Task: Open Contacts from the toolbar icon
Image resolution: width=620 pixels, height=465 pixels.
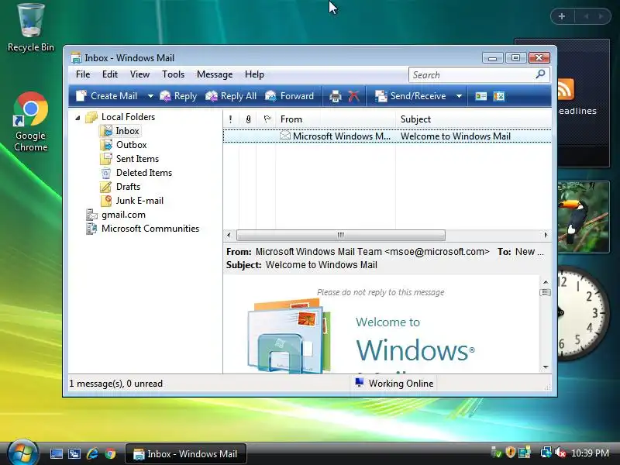Action: click(480, 96)
